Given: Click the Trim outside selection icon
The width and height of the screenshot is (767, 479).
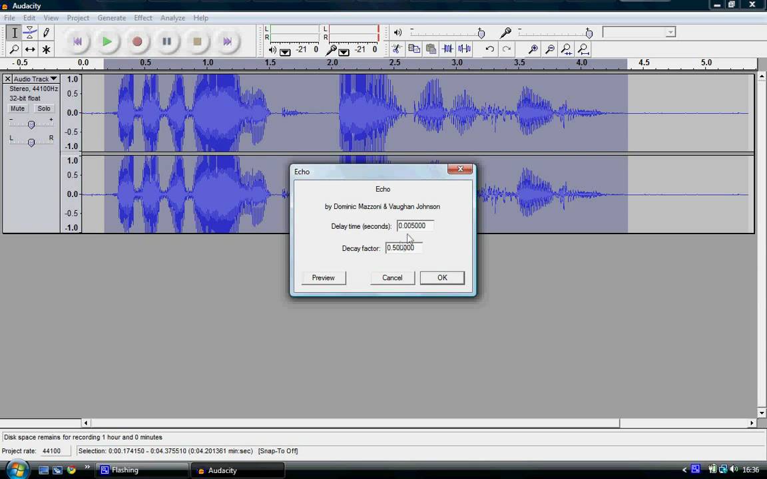Looking at the screenshot, I should [447, 49].
